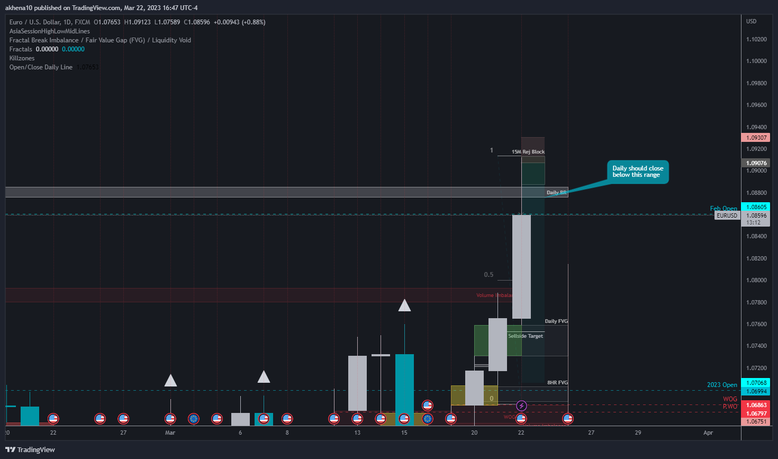
Task: Click the Feb Open line label
Action: [x=723, y=209]
